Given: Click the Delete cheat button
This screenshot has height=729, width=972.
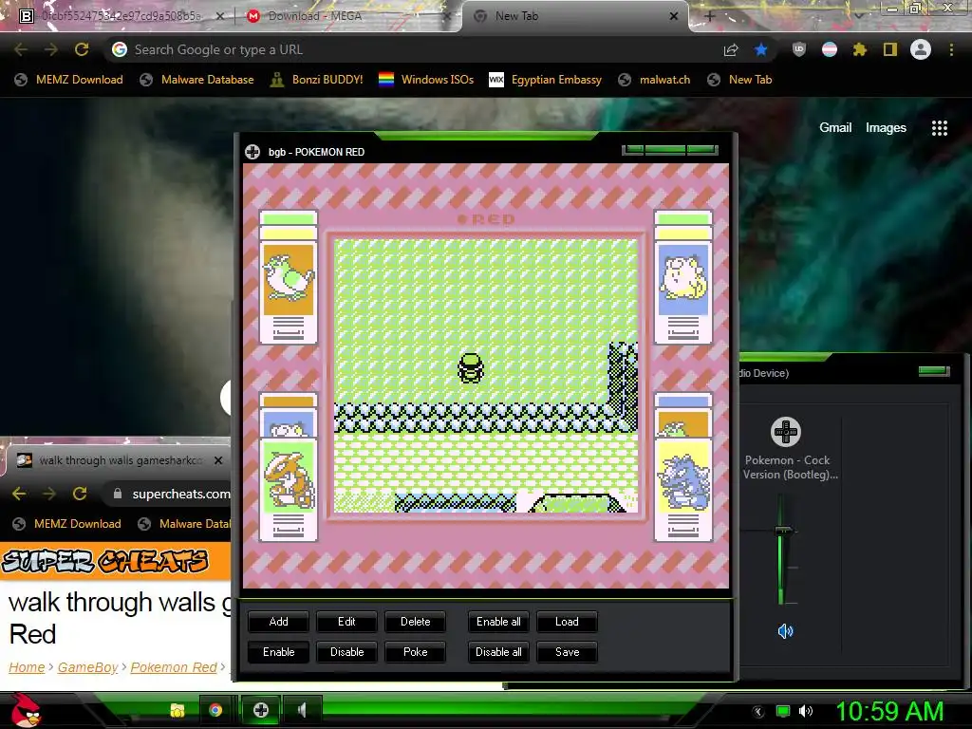Looking at the screenshot, I should 415,622.
